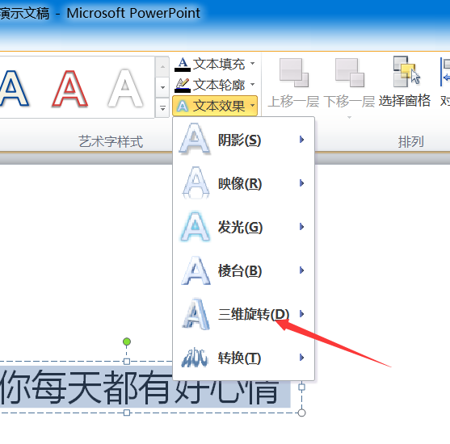Image resolution: width=450 pixels, height=444 pixels.
Task: Click the 文本轮廓 text outline icon
Action: pyautogui.click(x=183, y=86)
